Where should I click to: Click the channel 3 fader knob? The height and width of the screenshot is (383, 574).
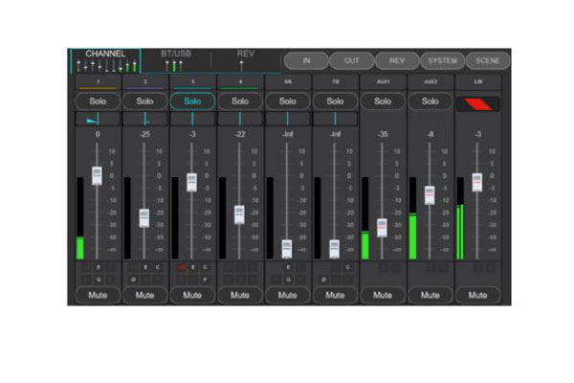click(192, 182)
